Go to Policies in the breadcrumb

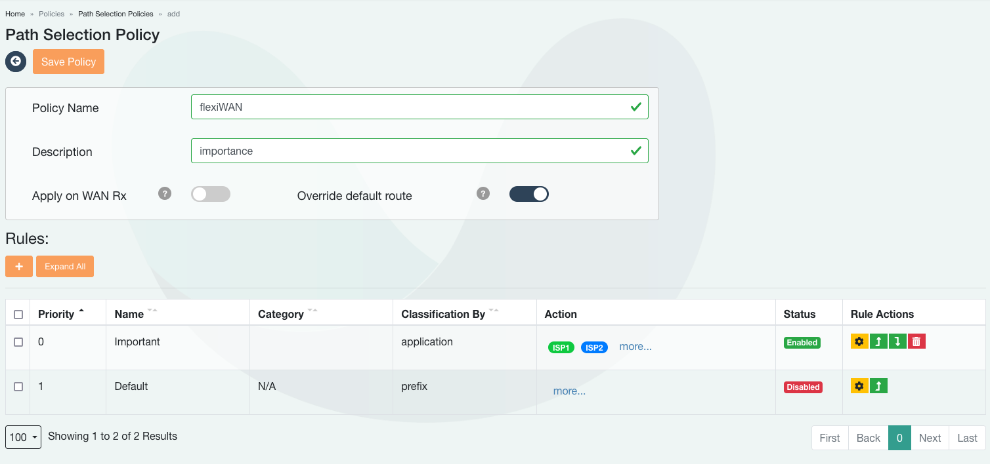51,14
